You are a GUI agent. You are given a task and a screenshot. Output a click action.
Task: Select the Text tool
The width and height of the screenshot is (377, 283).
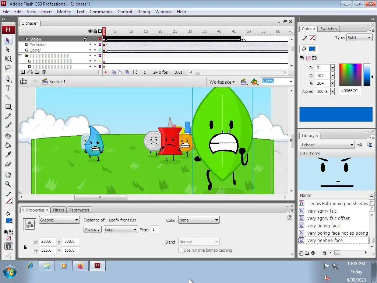pyautogui.click(x=8, y=88)
